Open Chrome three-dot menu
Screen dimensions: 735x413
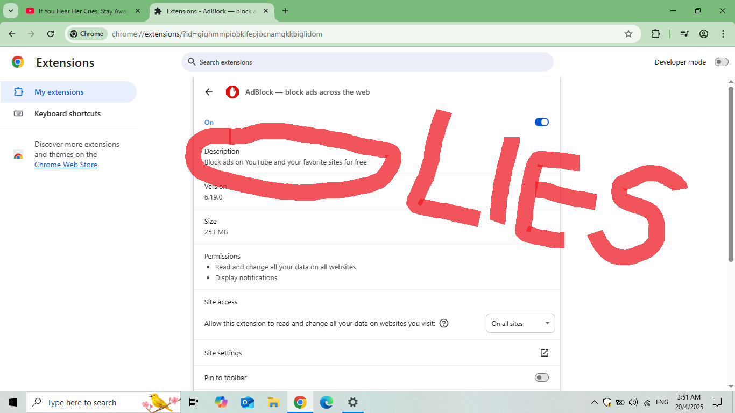(x=723, y=34)
